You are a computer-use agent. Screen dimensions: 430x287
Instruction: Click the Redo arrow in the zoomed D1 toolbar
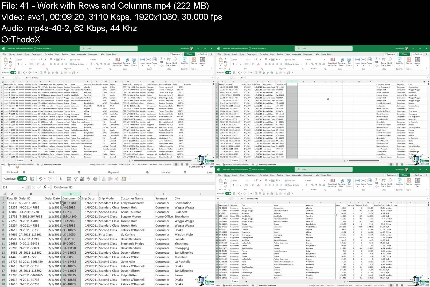49,179
